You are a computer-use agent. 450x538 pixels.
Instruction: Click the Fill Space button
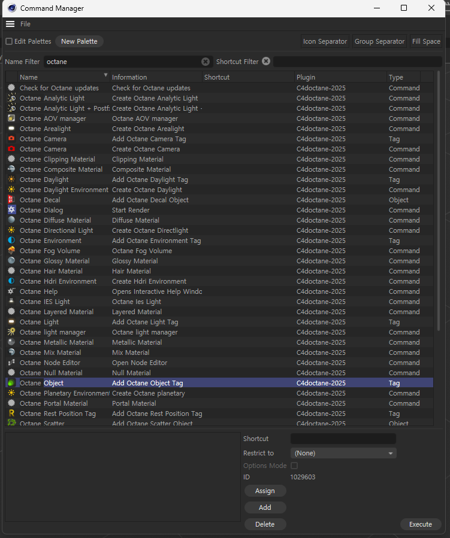pyautogui.click(x=426, y=41)
